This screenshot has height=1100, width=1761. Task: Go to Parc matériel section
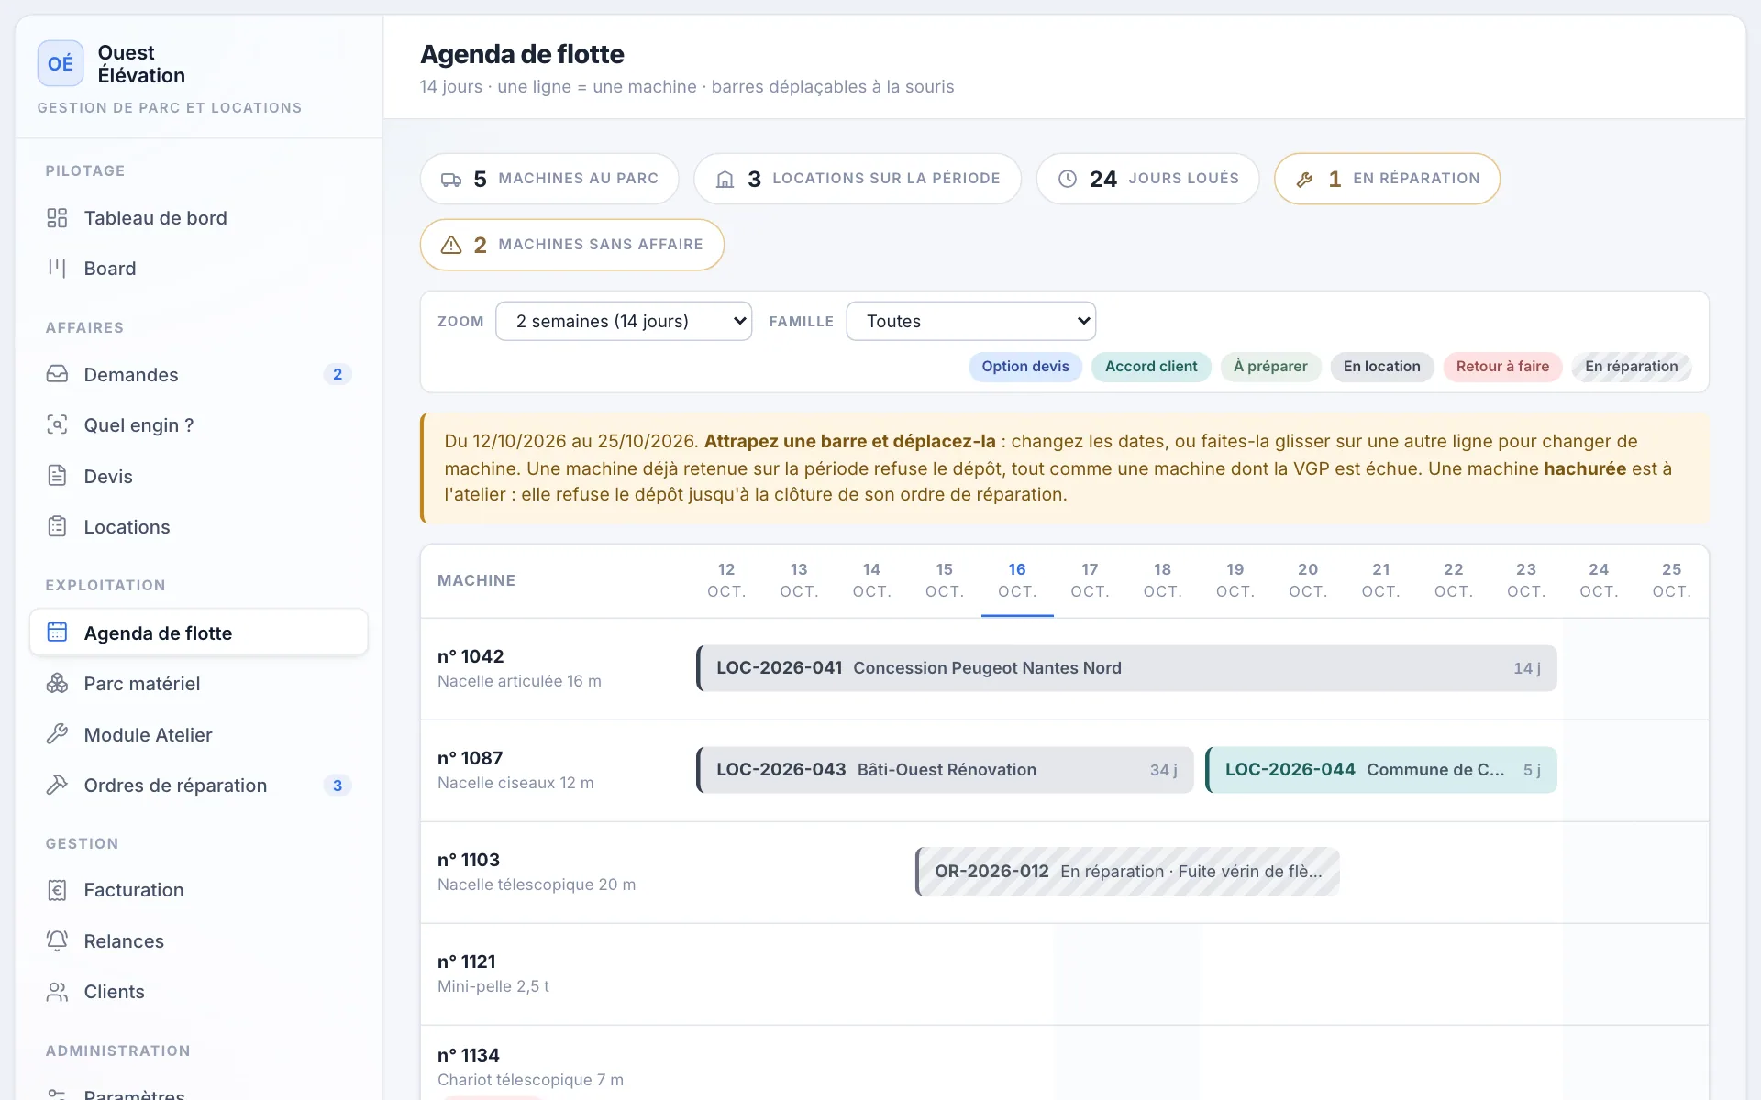click(199, 684)
